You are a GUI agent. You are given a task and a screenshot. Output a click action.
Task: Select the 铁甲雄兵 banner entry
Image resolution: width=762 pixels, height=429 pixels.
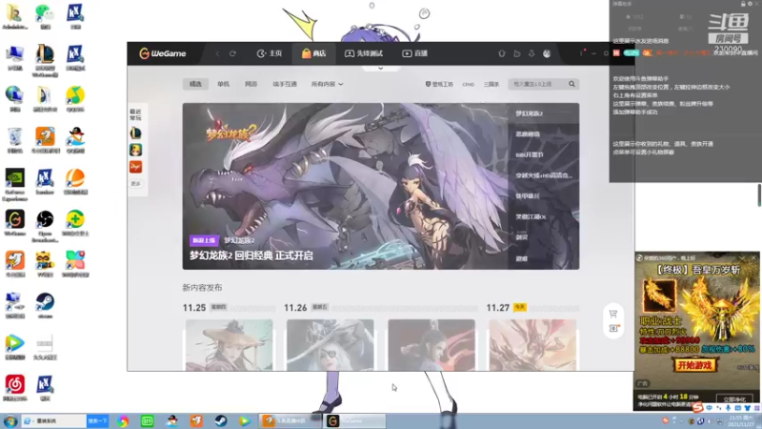click(x=528, y=196)
